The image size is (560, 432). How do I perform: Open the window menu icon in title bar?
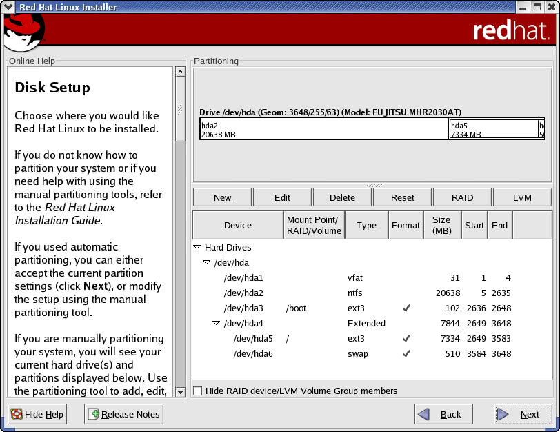(8, 6)
